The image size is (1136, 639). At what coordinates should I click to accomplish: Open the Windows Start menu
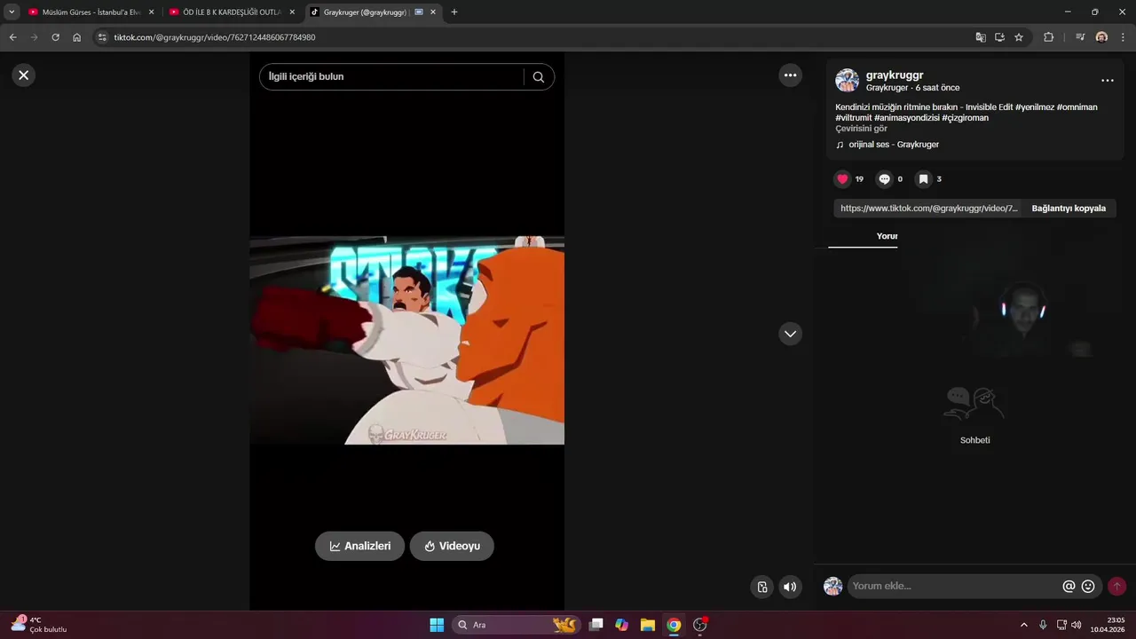click(x=437, y=625)
